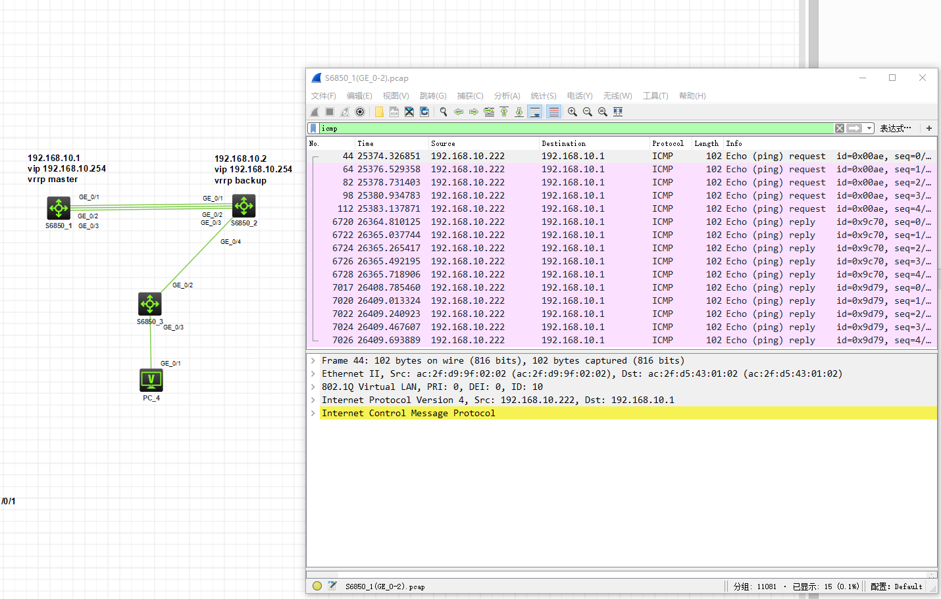Image resolution: width=941 pixels, height=599 pixels.
Task: Click the capture options gear icon
Action: [x=360, y=112]
